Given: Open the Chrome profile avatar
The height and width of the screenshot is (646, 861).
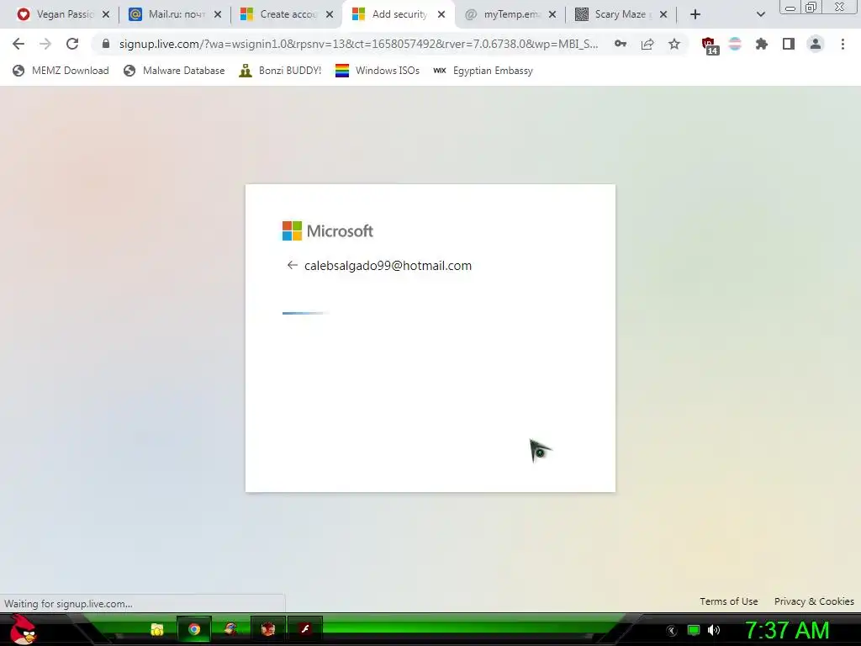Looking at the screenshot, I should tap(816, 44).
